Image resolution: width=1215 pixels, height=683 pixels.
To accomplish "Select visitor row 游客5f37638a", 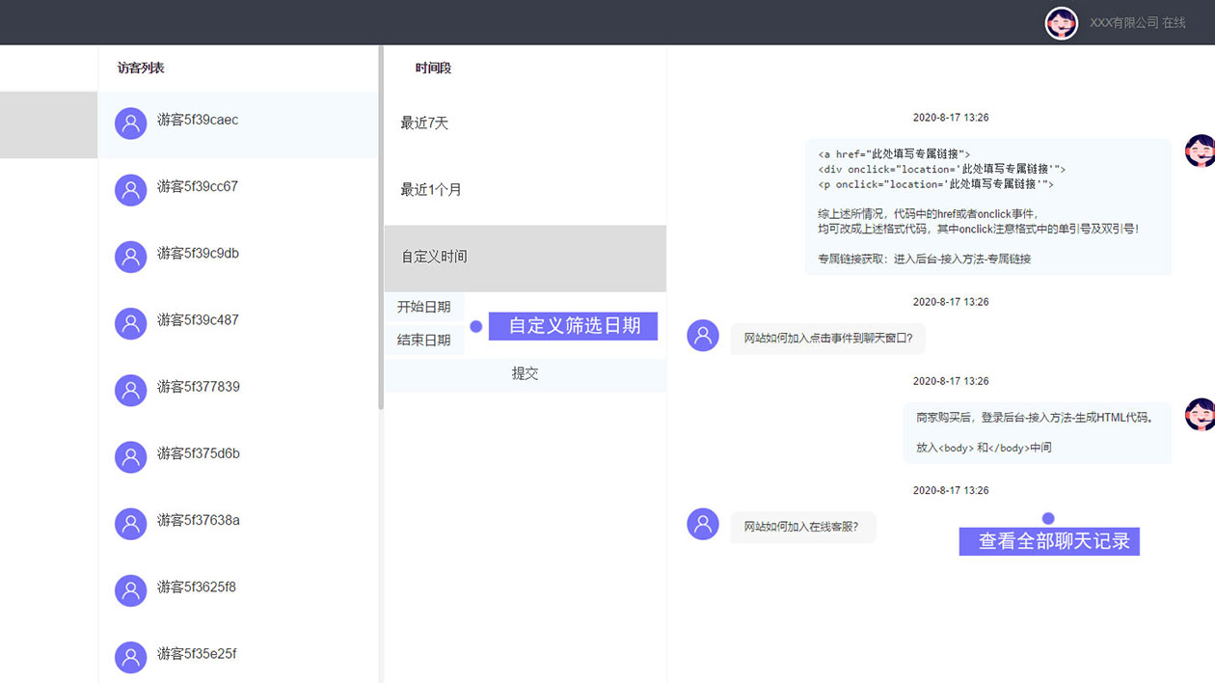I will click(237, 524).
